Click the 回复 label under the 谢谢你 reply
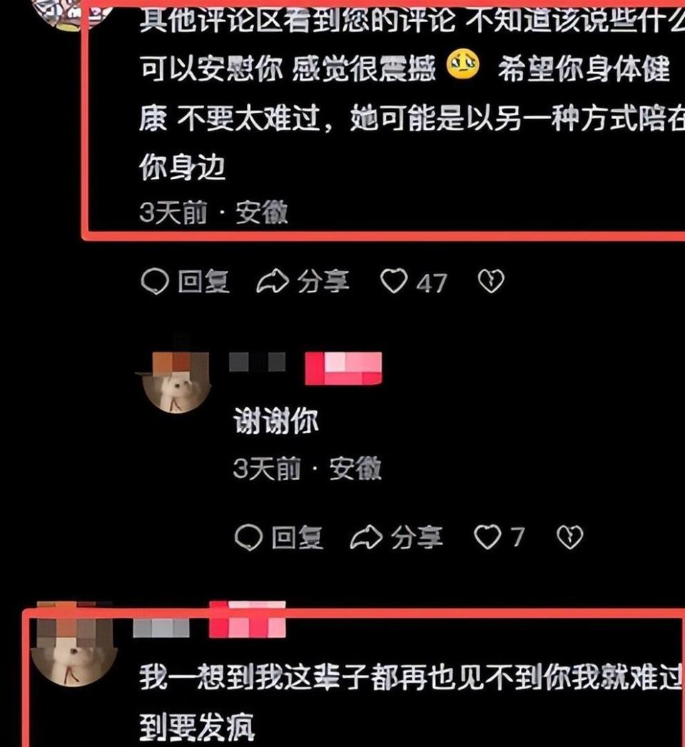The image size is (685, 747). (298, 538)
